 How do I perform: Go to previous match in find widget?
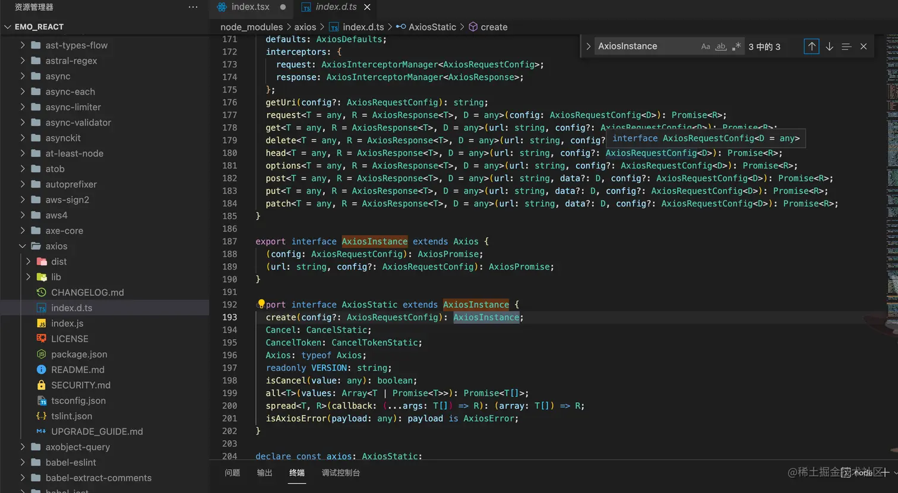811,46
